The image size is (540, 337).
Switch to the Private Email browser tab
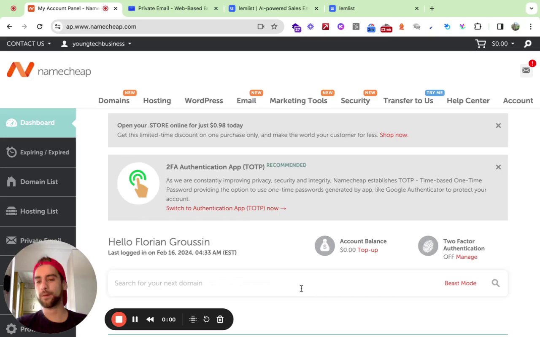tap(173, 8)
